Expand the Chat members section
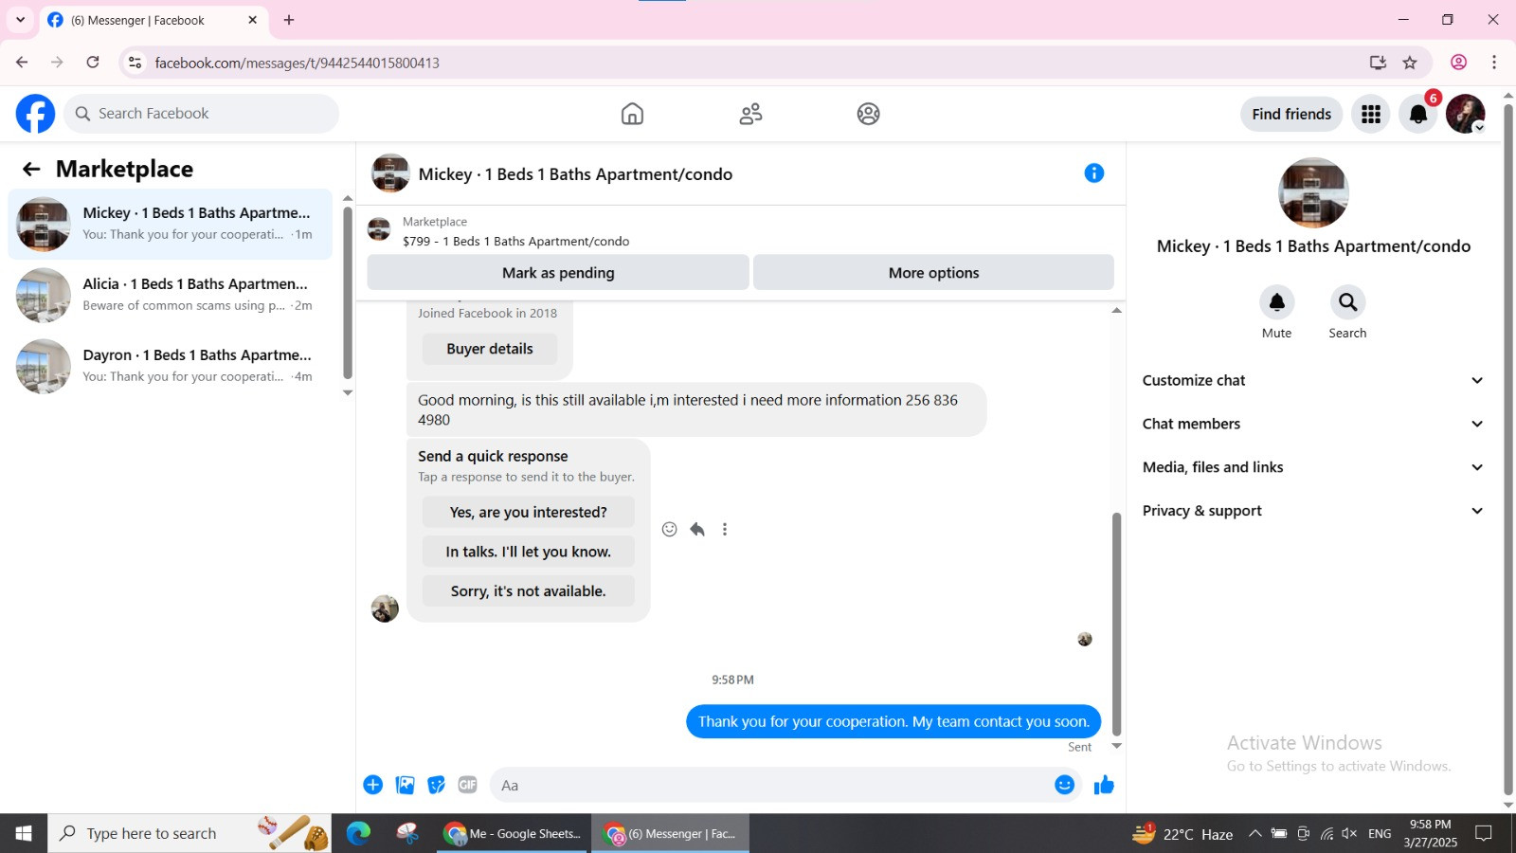Image resolution: width=1516 pixels, height=853 pixels. tap(1313, 424)
